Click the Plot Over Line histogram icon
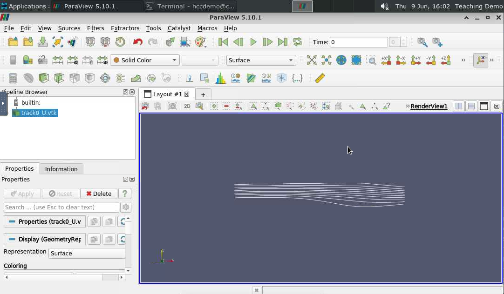Viewport: 504px width, 294px height. 220,78
